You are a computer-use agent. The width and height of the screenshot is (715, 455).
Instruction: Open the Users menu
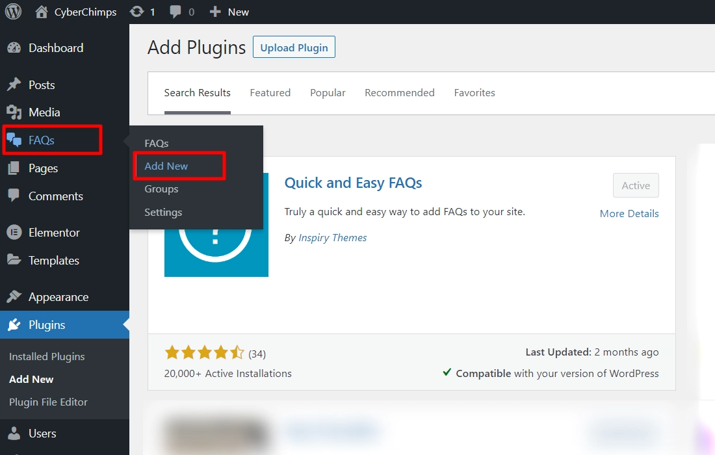65,433
